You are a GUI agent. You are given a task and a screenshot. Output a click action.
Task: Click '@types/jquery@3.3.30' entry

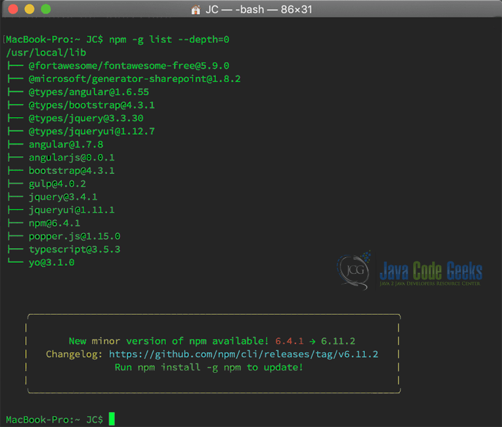[x=86, y=118]
